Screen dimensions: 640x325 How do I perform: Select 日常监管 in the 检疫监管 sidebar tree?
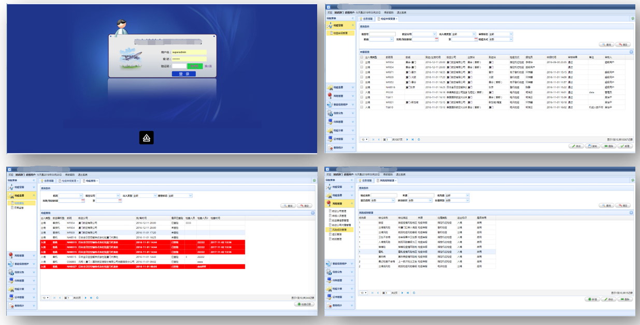pos(19,207)
